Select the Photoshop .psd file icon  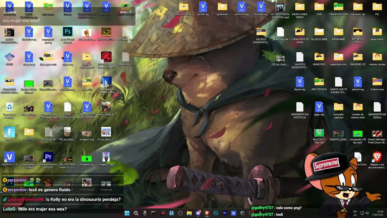pyautogui.click(x=67, y=35)
